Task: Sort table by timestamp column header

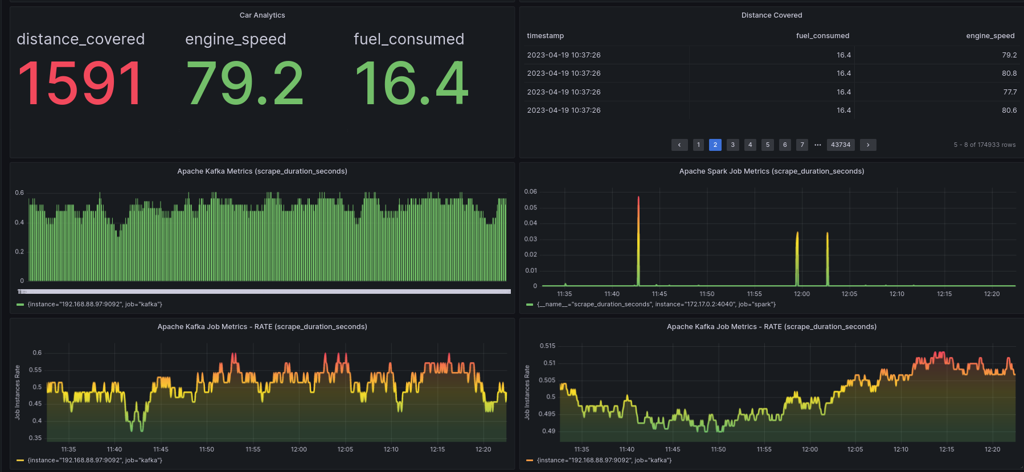Action: pyautogui.click(x=546, y=36)
